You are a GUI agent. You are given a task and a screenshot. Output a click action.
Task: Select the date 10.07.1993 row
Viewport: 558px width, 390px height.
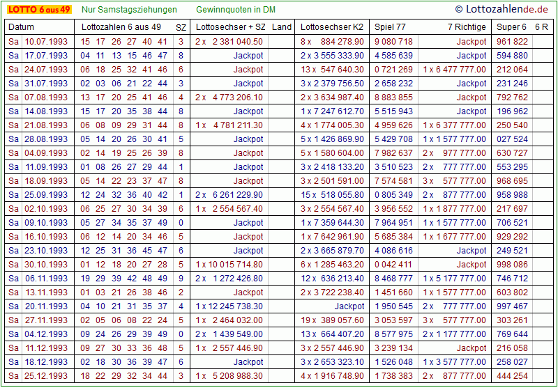click(x=46, y=42)
